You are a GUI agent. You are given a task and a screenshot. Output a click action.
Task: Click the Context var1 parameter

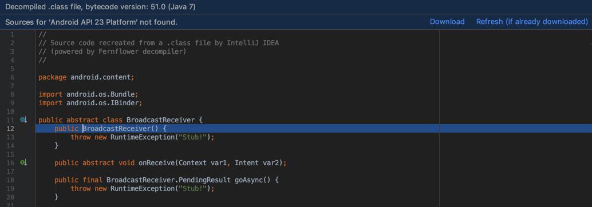(204, 163)
